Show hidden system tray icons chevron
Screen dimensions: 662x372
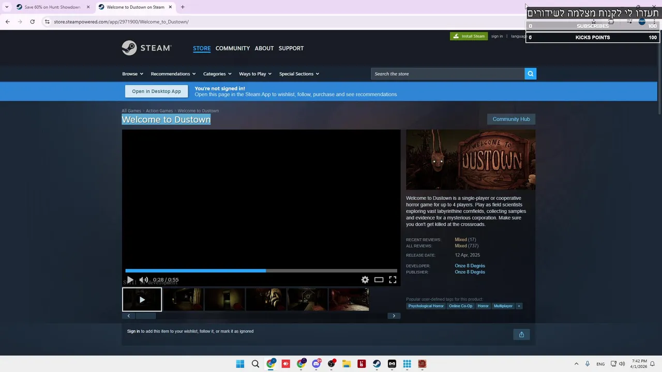click(576, 364)
